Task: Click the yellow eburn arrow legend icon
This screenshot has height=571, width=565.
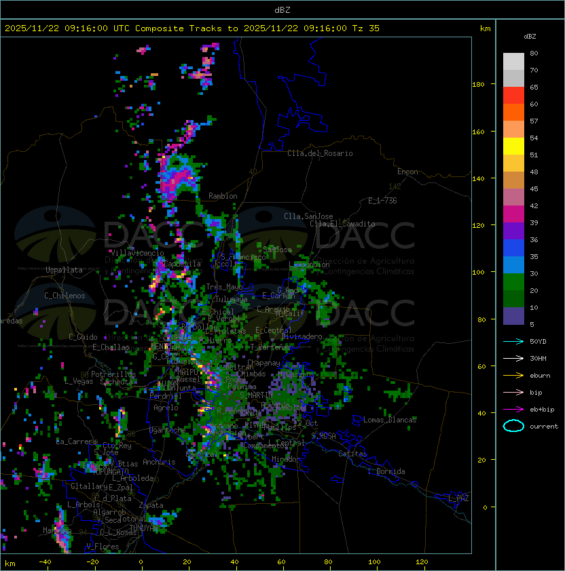Action: click(x=513, y=376)
